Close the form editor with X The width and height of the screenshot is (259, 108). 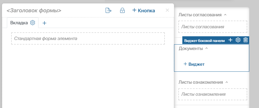pyautogui.click(x=167, y=10)
